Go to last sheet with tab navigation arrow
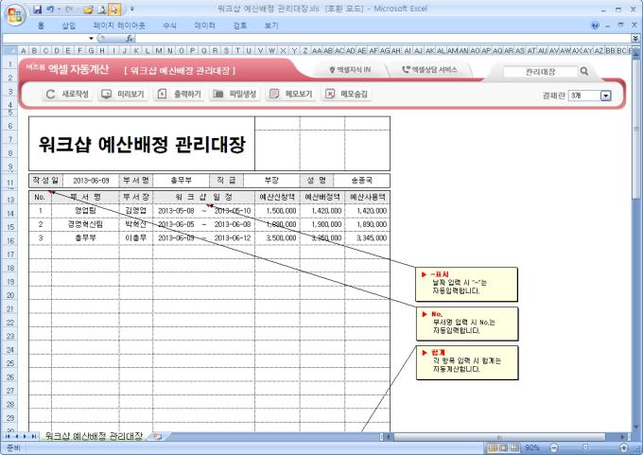Viewport: 643px width, 455px height. coord(34,436)
